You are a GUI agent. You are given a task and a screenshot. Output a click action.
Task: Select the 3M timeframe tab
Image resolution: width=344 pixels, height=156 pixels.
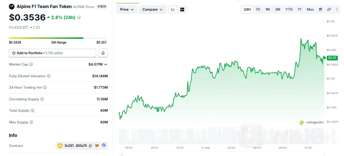[277, 10]
